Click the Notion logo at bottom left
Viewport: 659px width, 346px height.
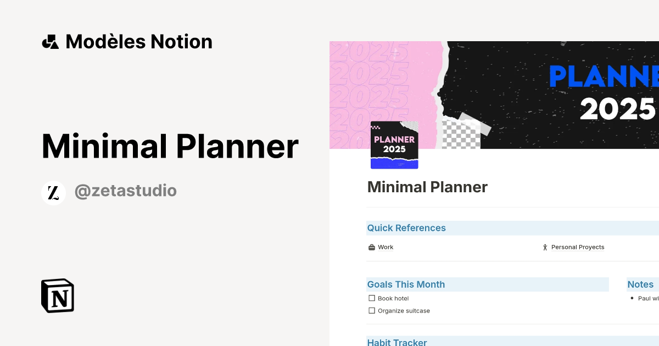click(x=57, y=295)
